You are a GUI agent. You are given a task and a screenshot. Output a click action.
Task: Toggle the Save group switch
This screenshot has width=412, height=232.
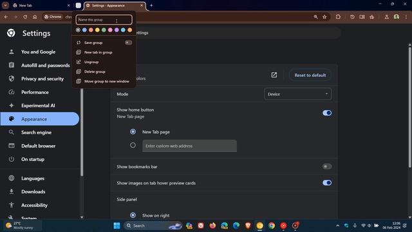tap(128, 43)
